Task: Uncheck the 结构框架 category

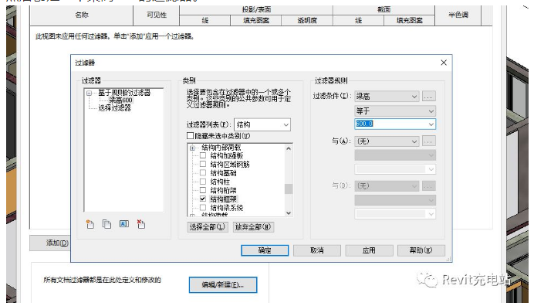Action: tap(203, 199)
